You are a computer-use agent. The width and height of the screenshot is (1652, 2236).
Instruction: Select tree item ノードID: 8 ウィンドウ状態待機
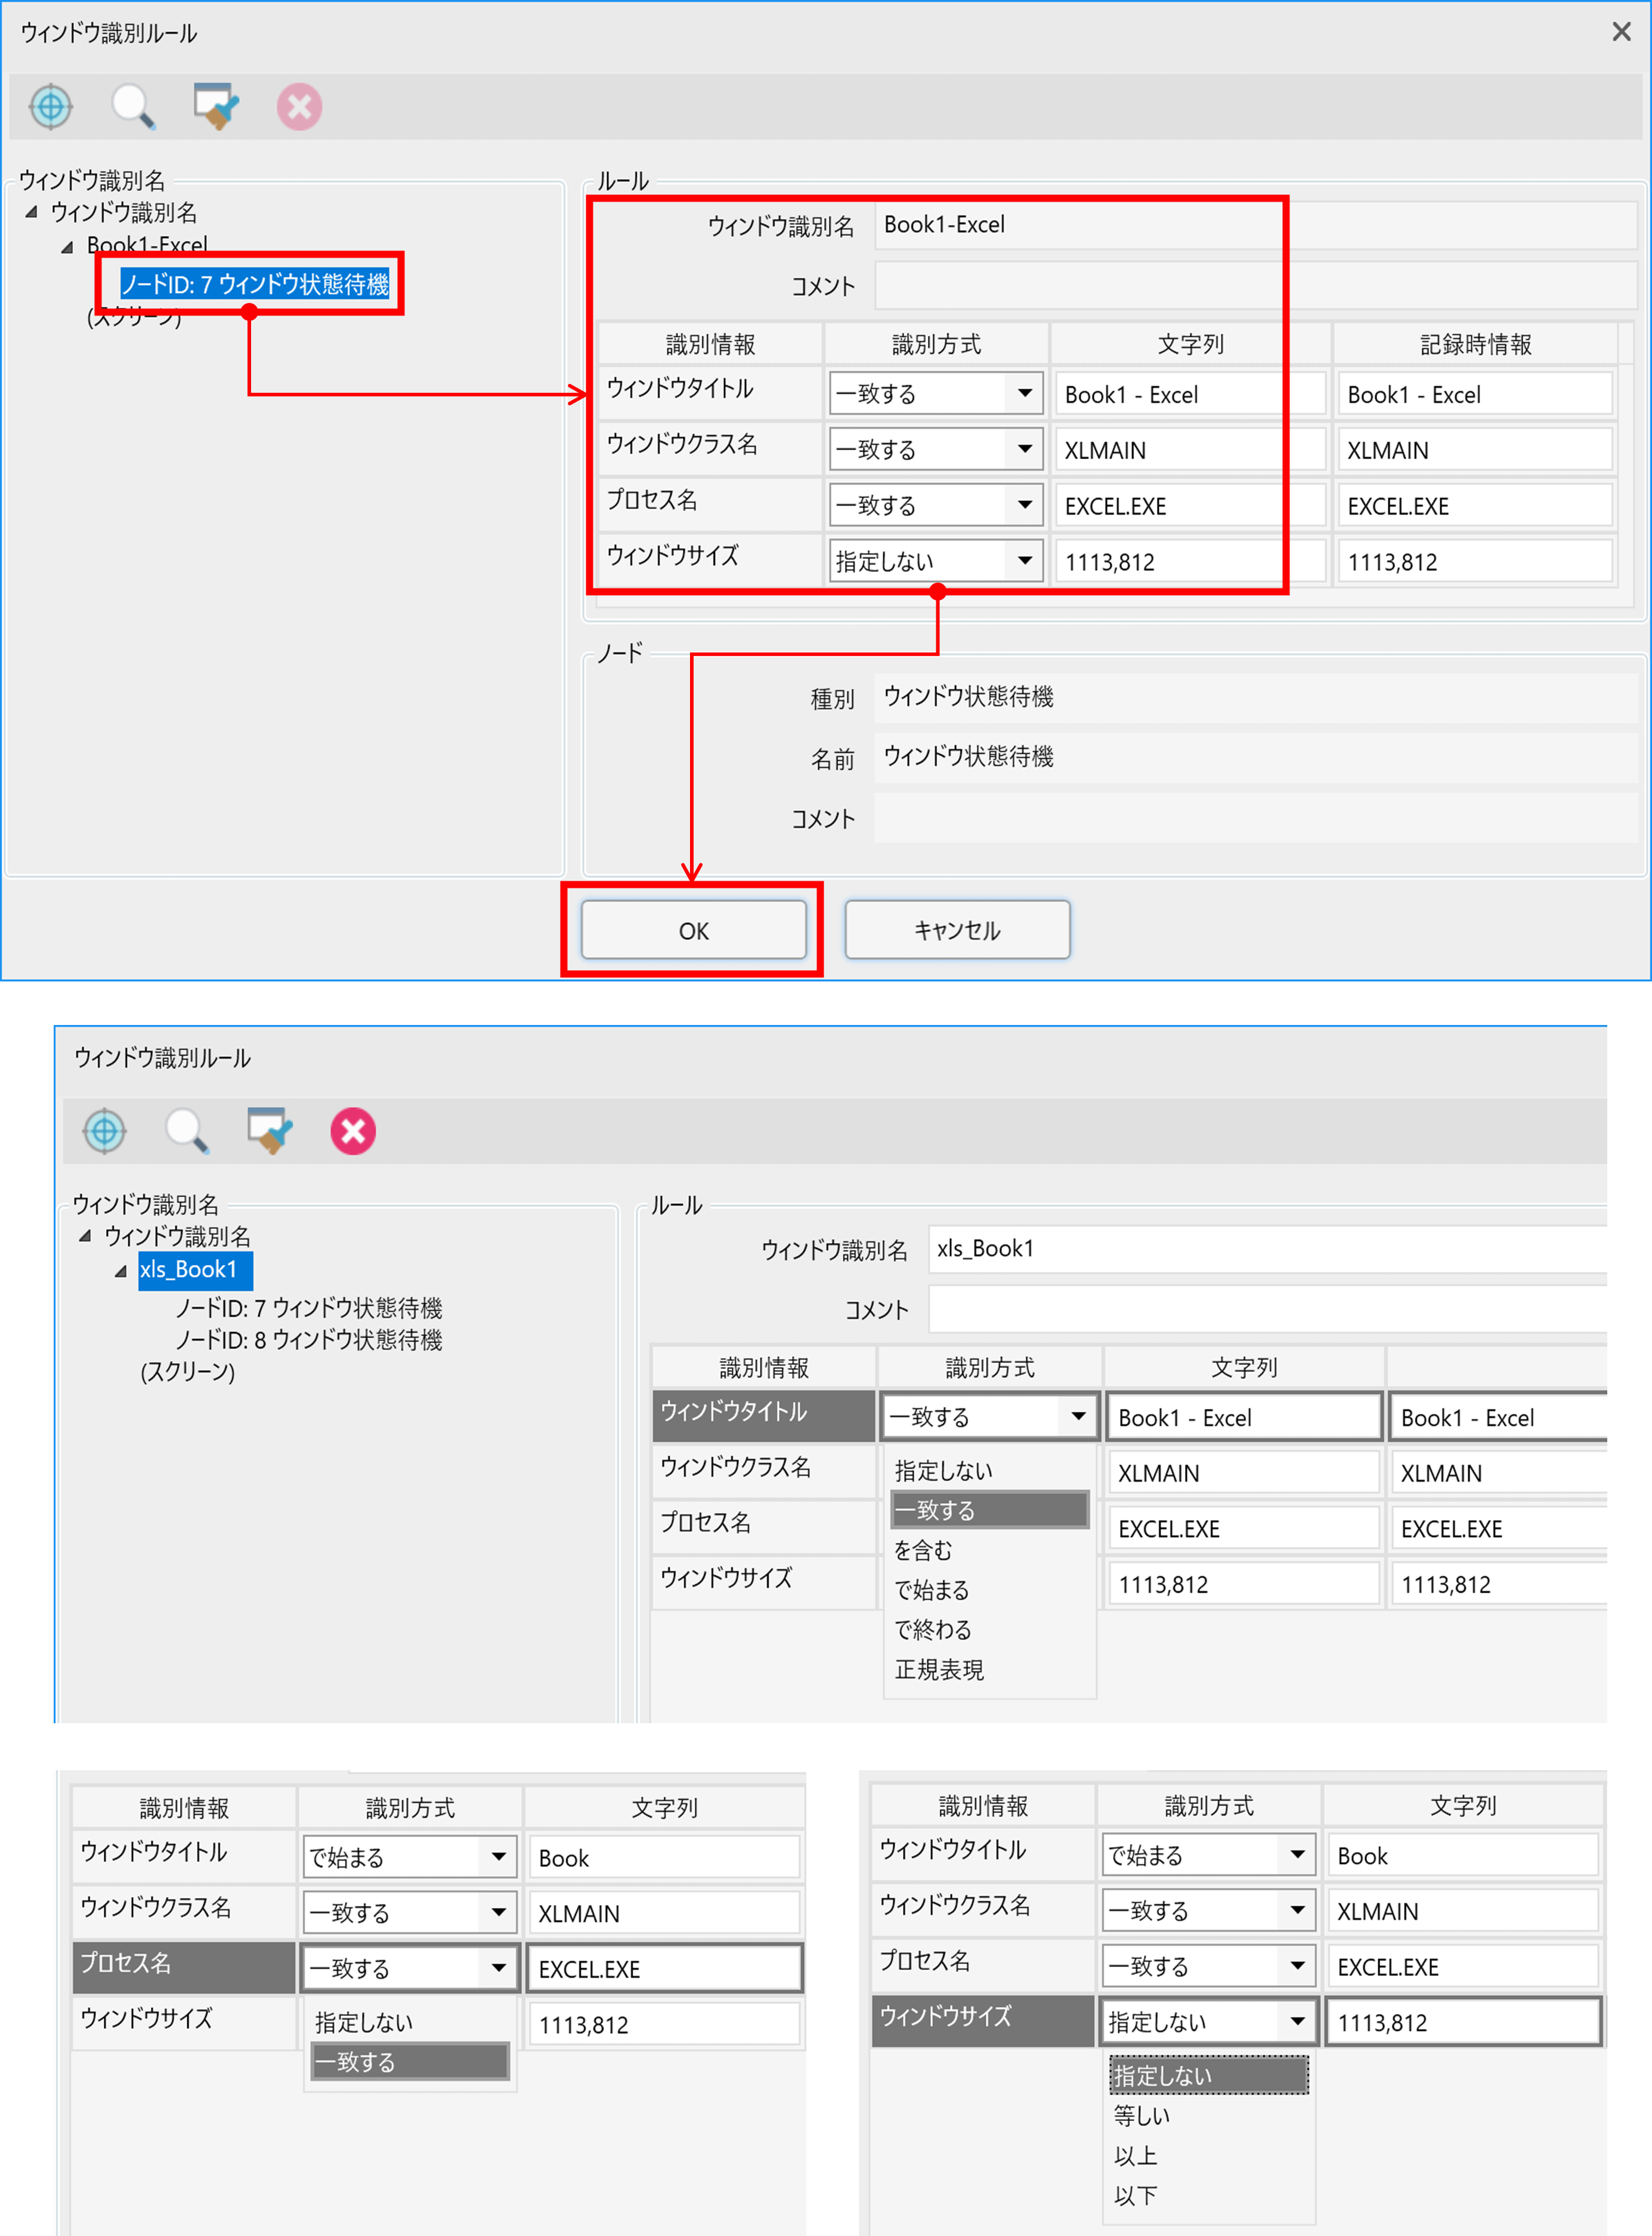click(306, 1340)
